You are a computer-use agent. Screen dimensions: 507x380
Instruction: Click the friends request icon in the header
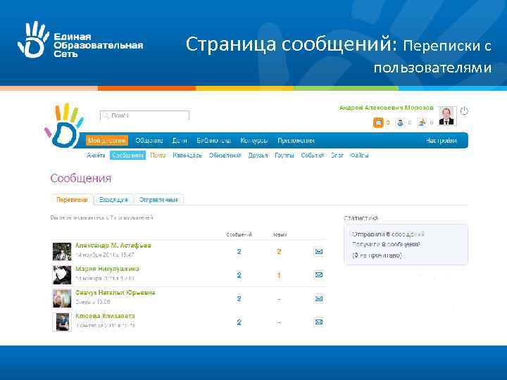pos(400,122)
